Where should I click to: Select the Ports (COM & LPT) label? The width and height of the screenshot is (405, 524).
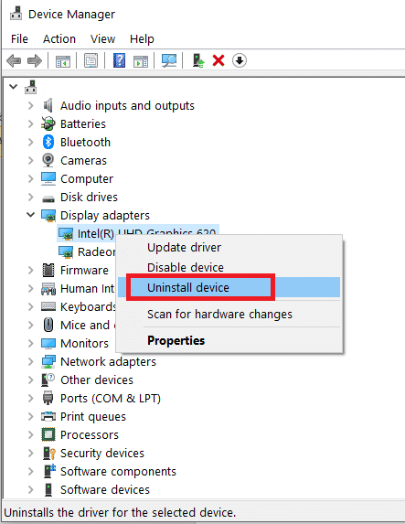111,399
